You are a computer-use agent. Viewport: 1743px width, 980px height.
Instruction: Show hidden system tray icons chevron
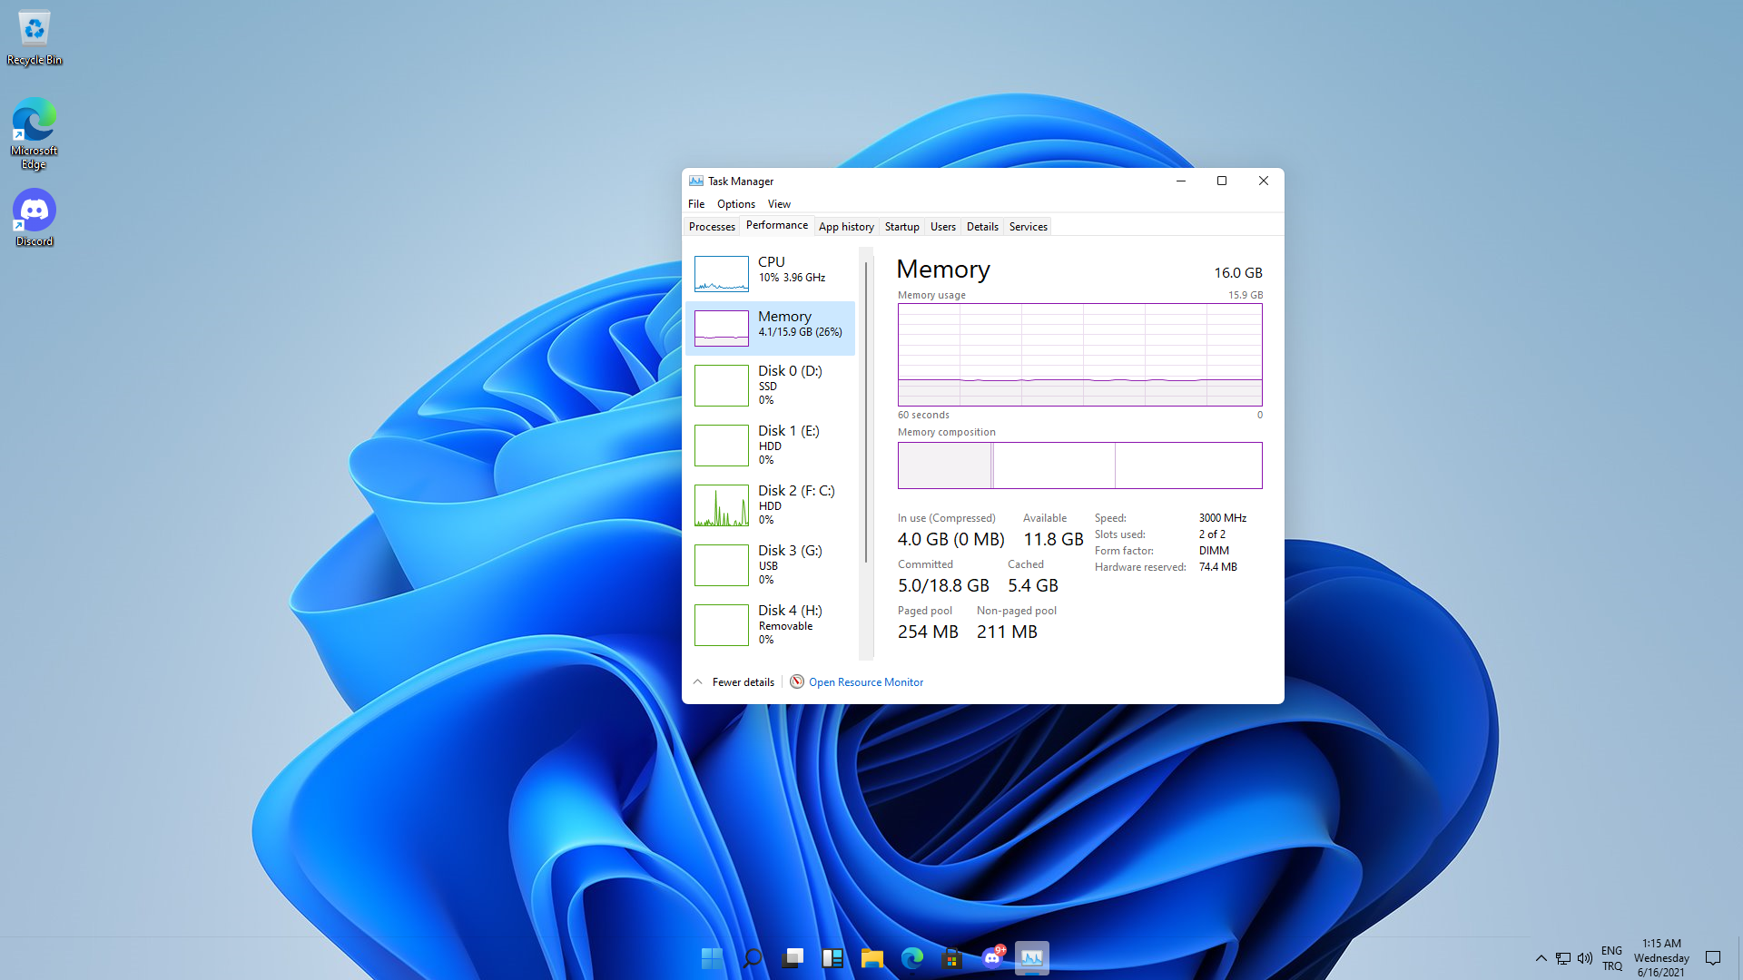(x=1541, y=958)
